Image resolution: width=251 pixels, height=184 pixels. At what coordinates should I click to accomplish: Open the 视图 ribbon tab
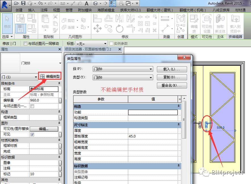click(57, 10)
